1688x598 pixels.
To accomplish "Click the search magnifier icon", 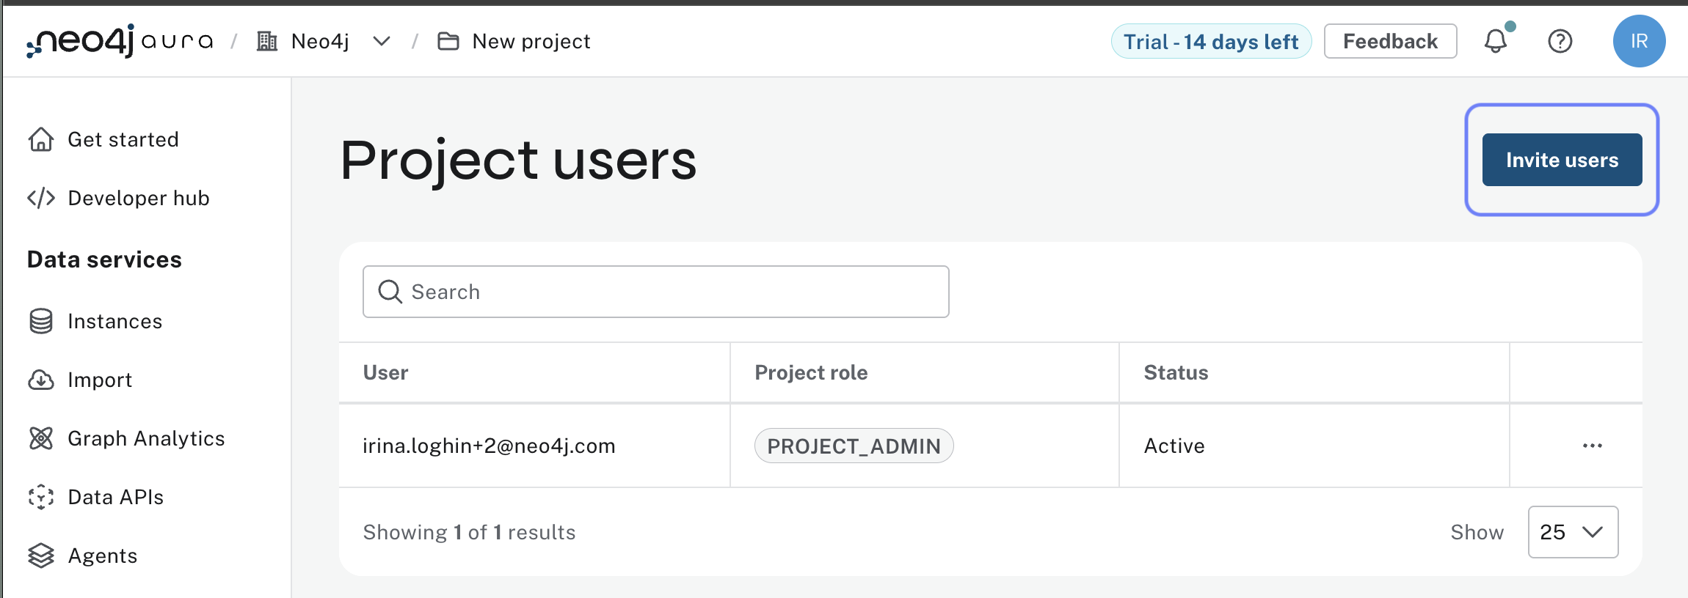I will coord(390,292).
